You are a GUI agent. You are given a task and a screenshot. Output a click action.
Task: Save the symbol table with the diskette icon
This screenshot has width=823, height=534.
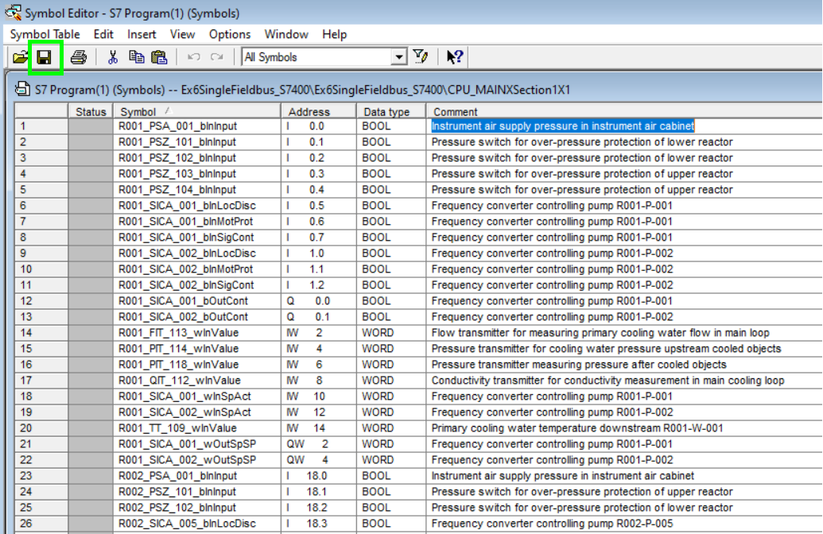45,57
